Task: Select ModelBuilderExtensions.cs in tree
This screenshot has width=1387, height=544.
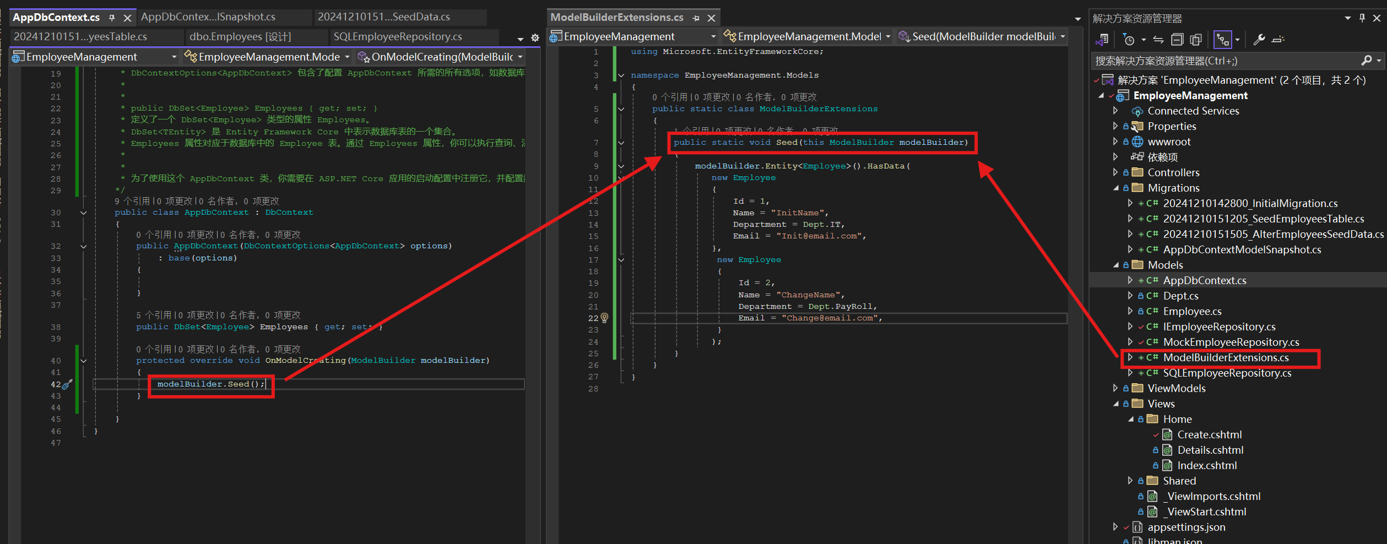Action: click(x=1226, y=358)
